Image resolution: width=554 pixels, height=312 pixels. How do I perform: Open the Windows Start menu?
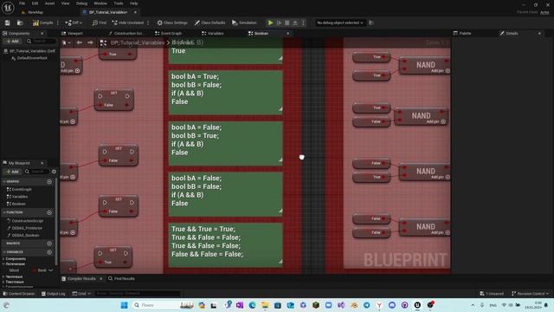124,305
